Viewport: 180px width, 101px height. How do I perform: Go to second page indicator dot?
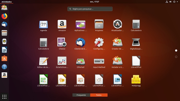click(176, 57)
